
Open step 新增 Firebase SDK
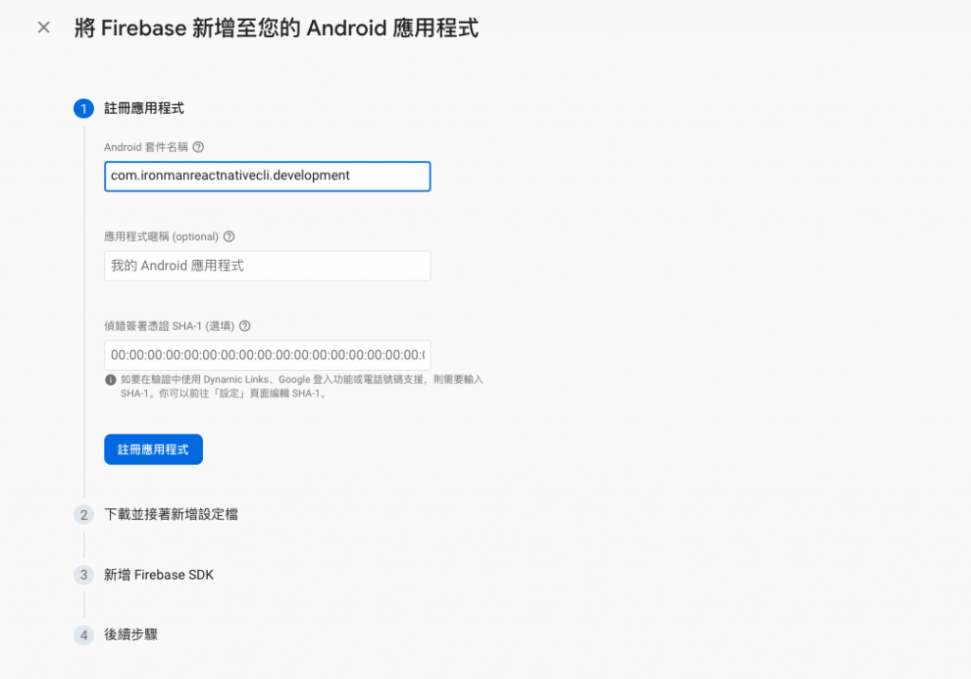158,575
